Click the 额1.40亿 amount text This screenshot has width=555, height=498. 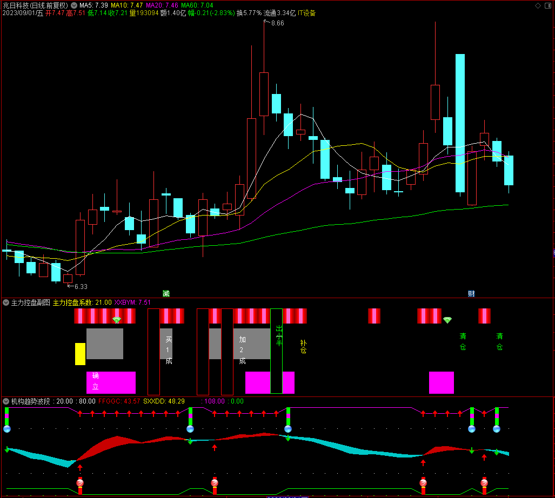[173, 13]
